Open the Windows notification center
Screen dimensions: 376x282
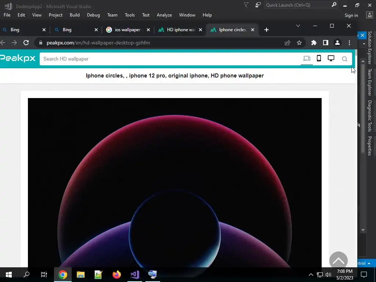364,275
